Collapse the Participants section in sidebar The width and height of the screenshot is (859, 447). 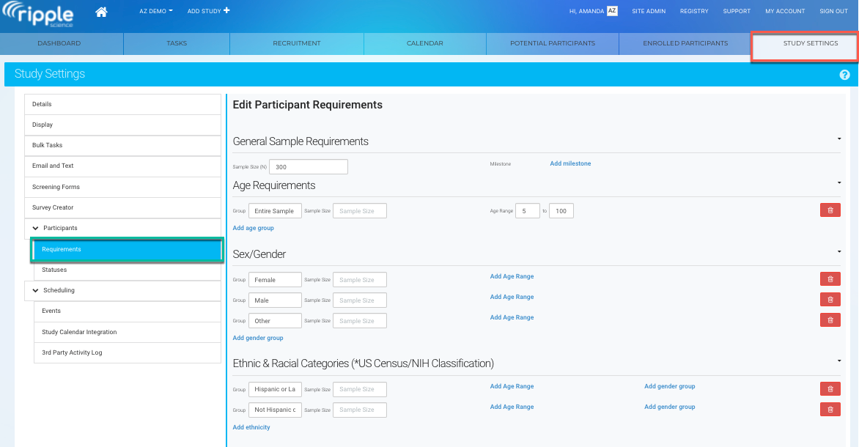pyautogui.click(x=36, y=229)
